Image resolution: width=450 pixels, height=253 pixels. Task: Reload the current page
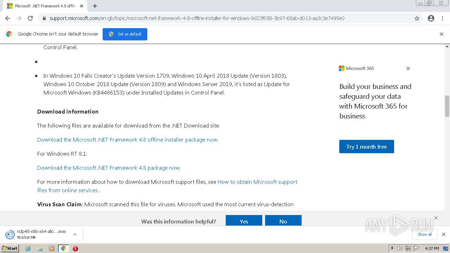tap(30, 18)
